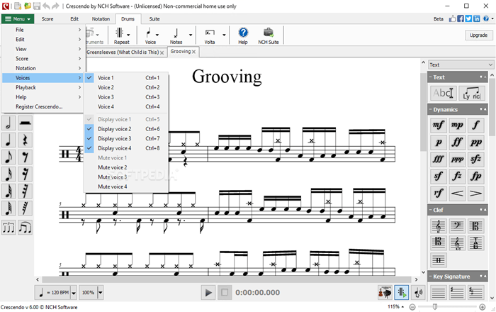Select the eighth rest tool
The height and width of the screenshot is (312, 496).
point(25,157)
